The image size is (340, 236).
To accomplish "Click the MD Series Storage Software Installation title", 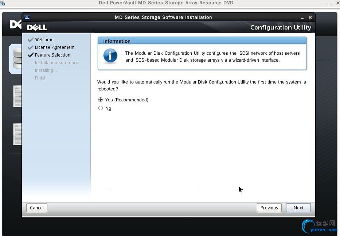I will (x=163, y=18).
